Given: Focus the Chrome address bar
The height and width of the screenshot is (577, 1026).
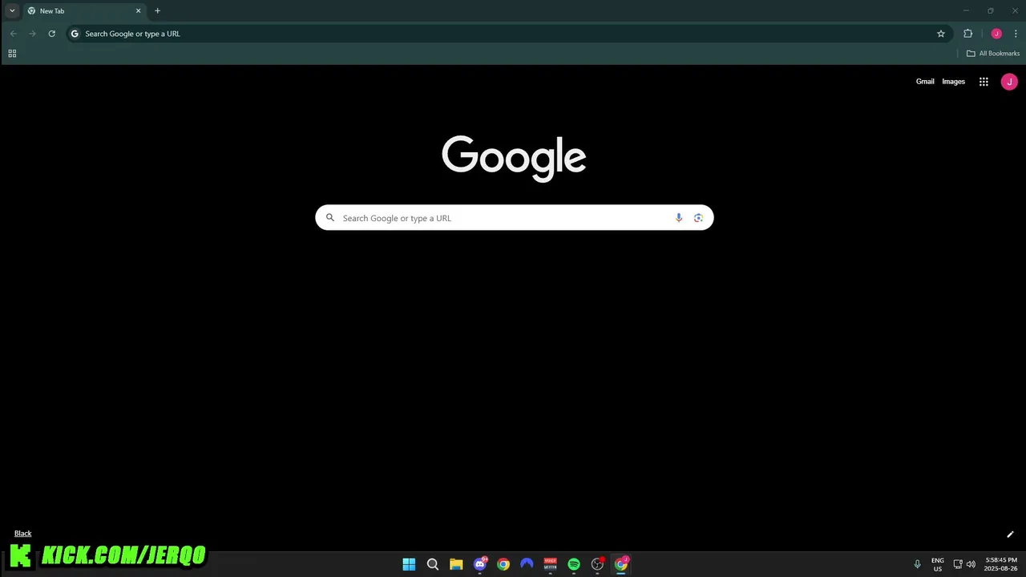Looking at the screenshot, I should coord(509,34).
